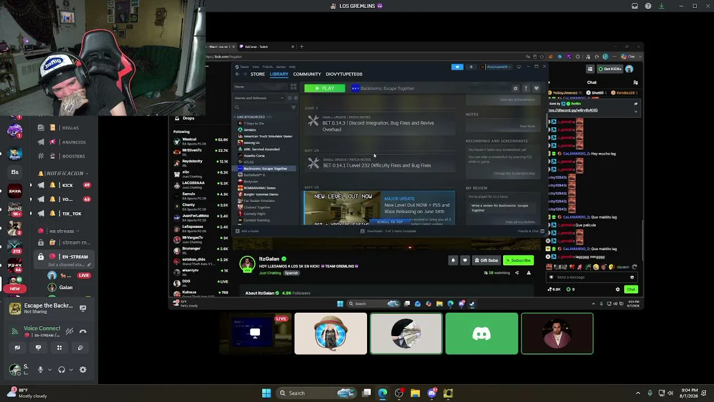
Task: Open Windows Start menu on main taskbar
Action: coord(266,393)
